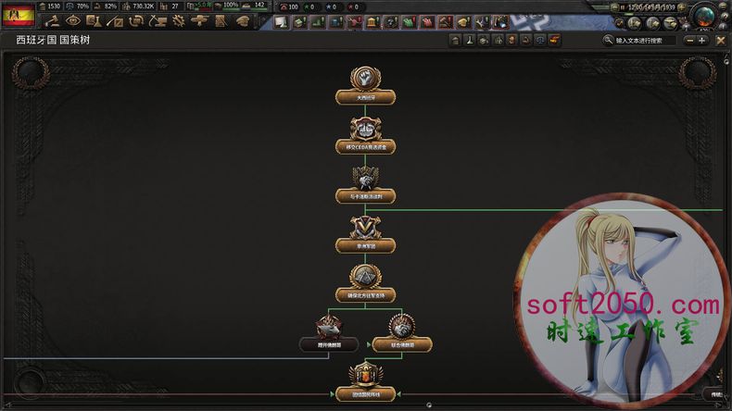Close the focus tree window
The image size is (732, 411).
[x=720, y=40]
